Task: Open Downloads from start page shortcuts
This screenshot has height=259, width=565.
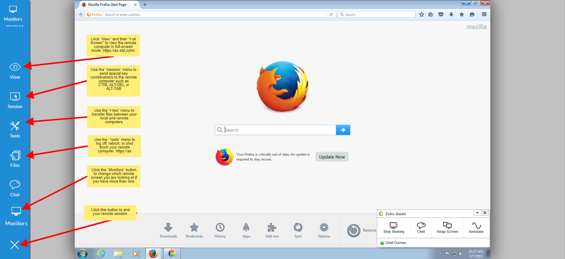Action: [x=168, y=230]
